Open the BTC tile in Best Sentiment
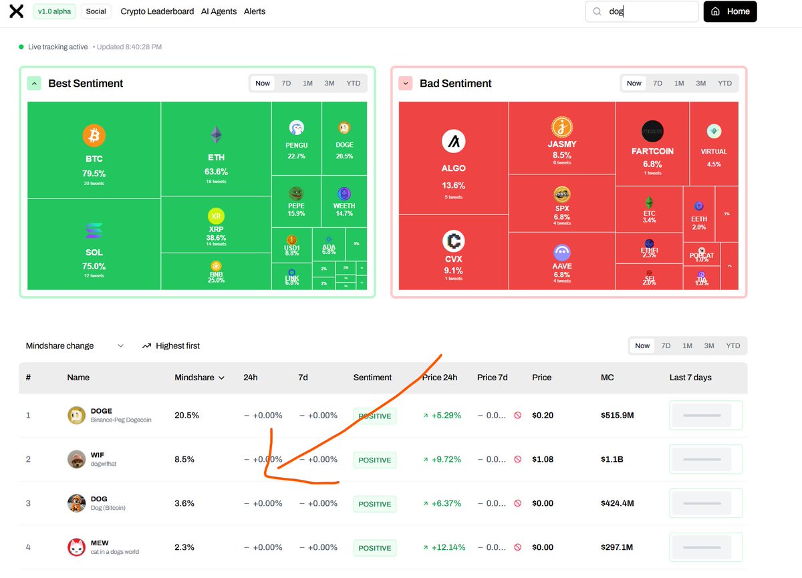This screenshot has height=578, width=802. pos(94,150)
